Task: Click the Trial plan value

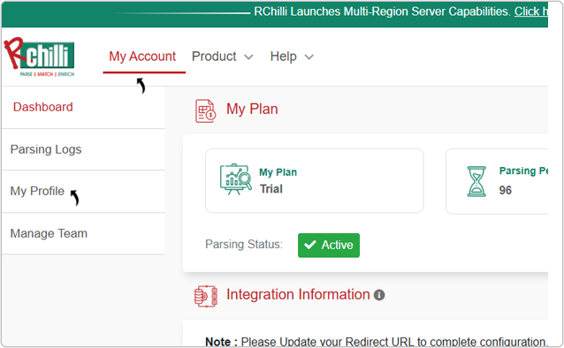Action: coord(271,189)
